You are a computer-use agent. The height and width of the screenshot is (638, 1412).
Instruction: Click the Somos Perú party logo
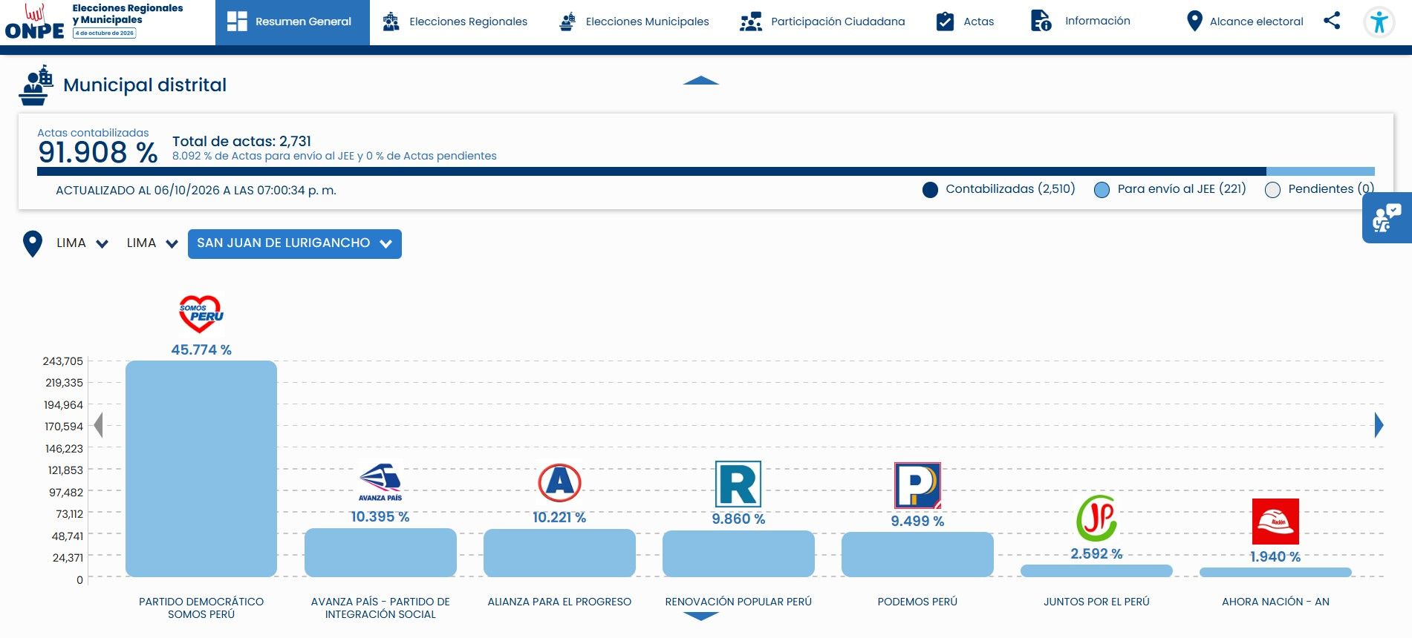pos(201,314)
